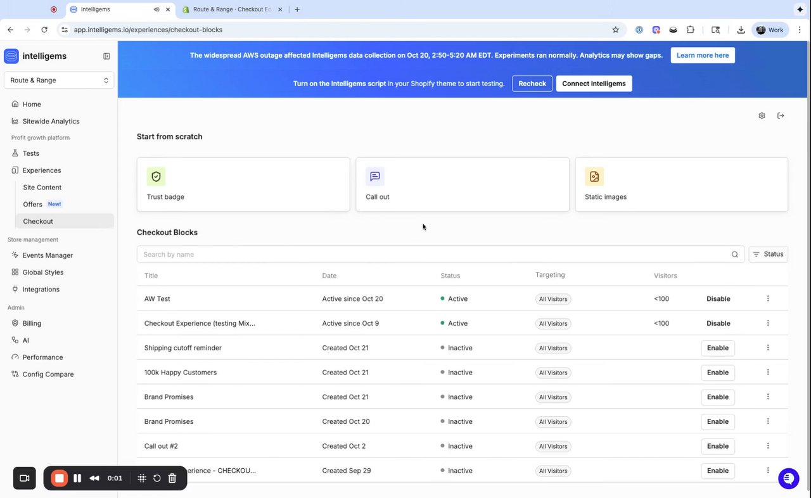Disable the Checkout Experience block
Image resolution: width=811 pixels, height=498 pixels.
718,323
